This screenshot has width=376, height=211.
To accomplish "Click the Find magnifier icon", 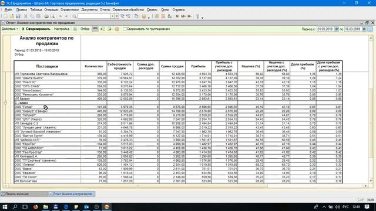I will 75,16.
